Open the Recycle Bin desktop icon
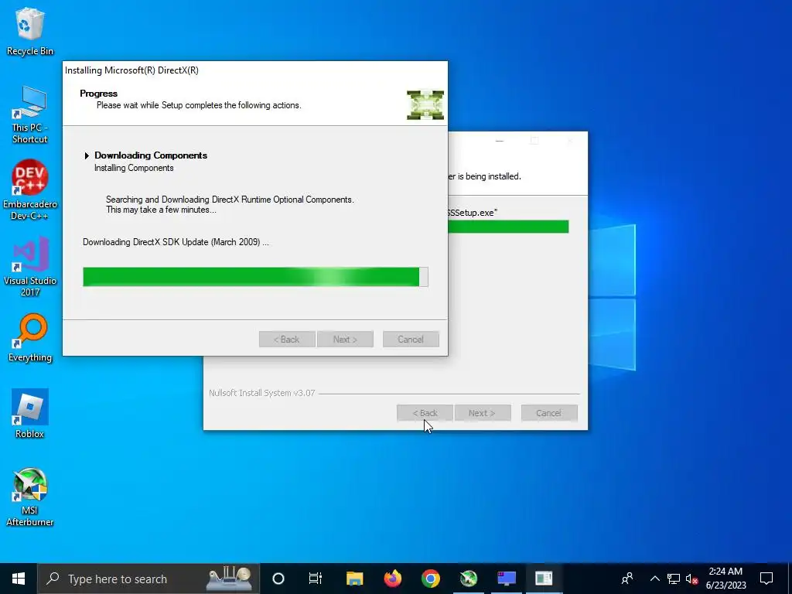 pos(30,31)
